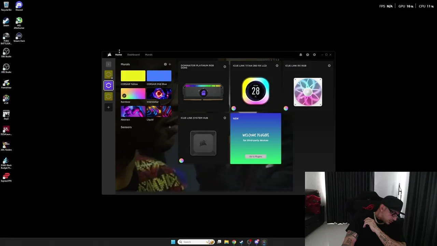Open Dominator Platinum RGB DDR5 settings gear
Image resolution: width=437 pixels, height=246 pixels.
(x=225, y=67)
